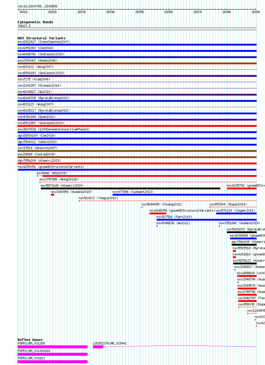Open PDPK1|NM_001261816 gene label

(34, 351)
